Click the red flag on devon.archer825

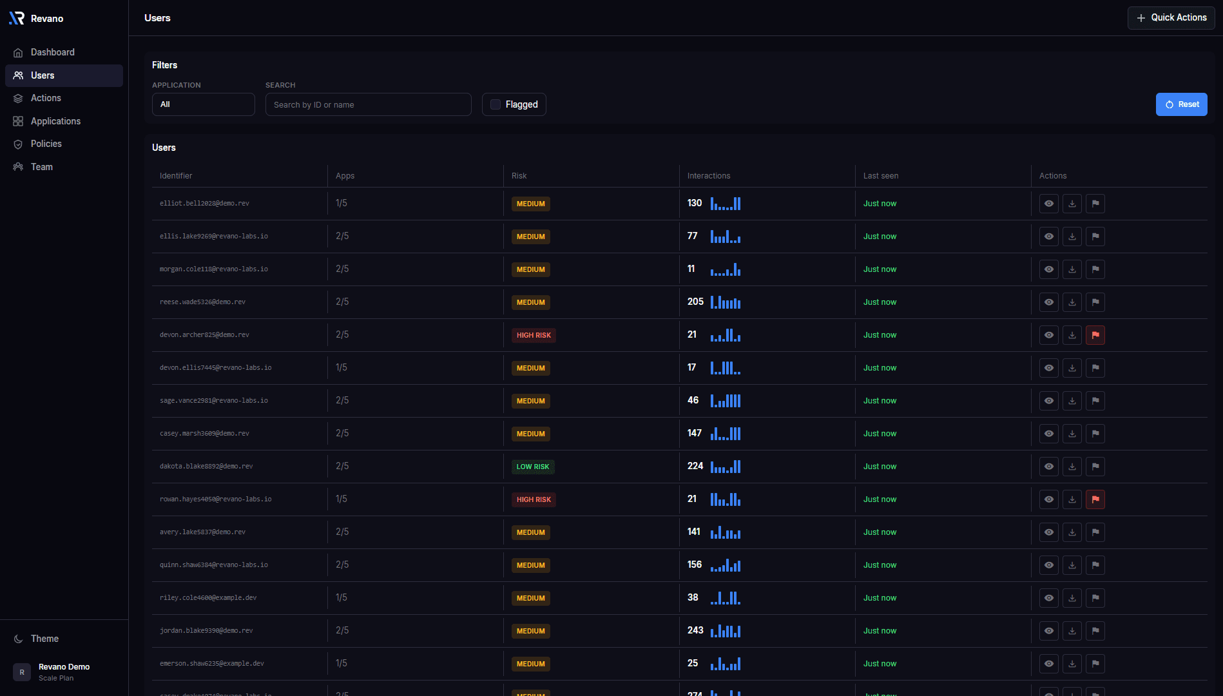click(1095, 334)
